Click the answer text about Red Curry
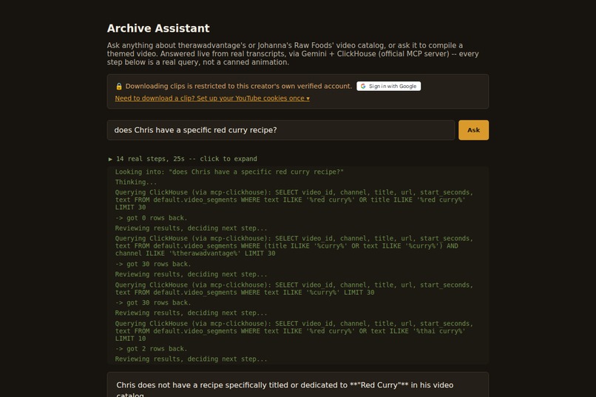Image resolution: width=596 pixels, height=397 pixels. pyautogui.click(x=285, y=390)
